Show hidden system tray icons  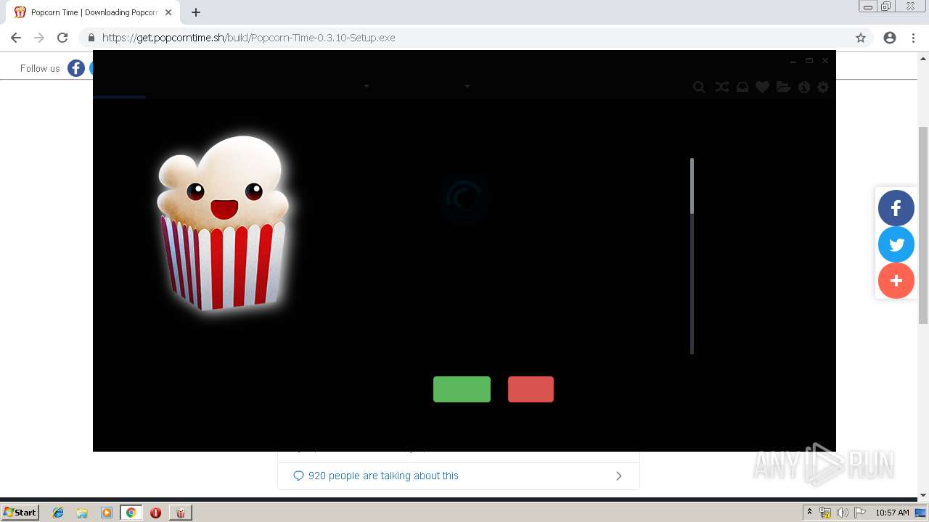(x=809, y=513)
